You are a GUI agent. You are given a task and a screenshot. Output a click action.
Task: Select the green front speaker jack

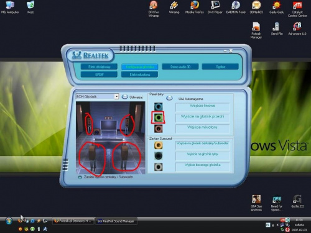(159, 117)
